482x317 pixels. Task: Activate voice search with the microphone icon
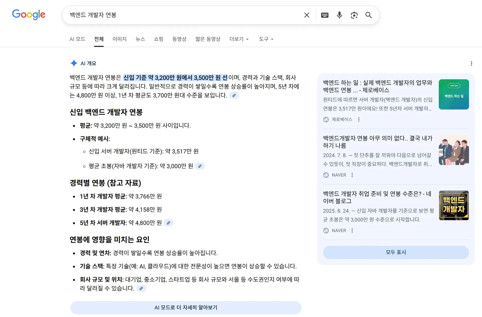click(x=339, y=15)
